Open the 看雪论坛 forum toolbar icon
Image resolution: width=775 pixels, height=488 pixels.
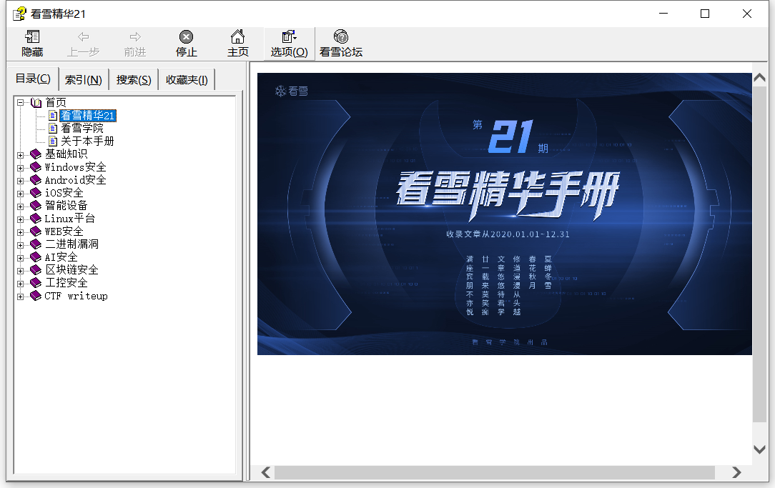tap(341, 36)
